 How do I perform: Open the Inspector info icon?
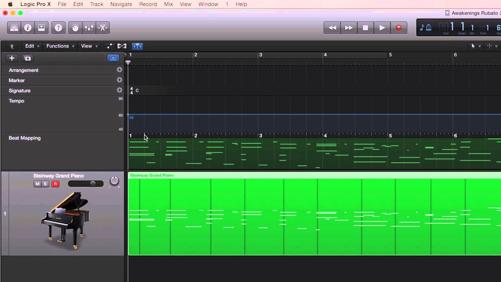click(x=28, y=28)
